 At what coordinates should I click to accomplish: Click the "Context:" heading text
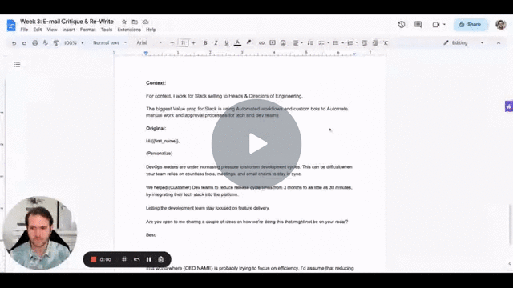click(156, 83)
